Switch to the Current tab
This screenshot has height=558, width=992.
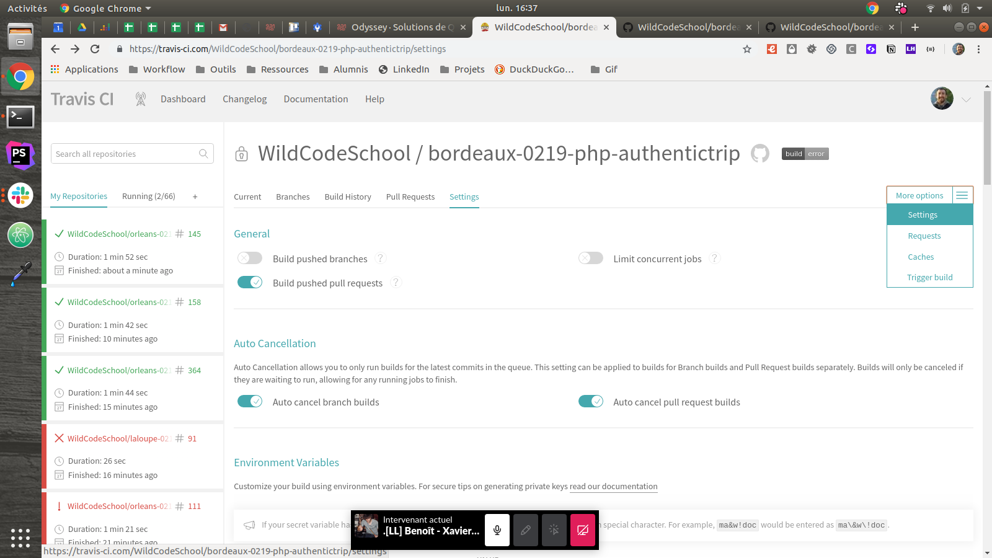[247, 197]
